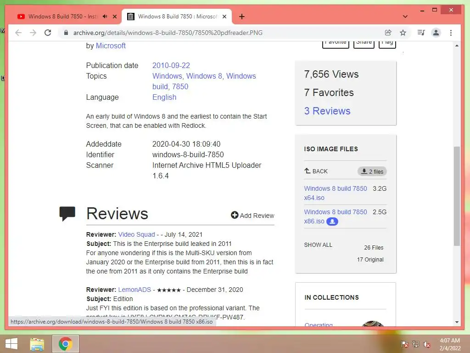
Task: Open the 7850 topic link
Action: pyautogui.click(x=180, y=86)
